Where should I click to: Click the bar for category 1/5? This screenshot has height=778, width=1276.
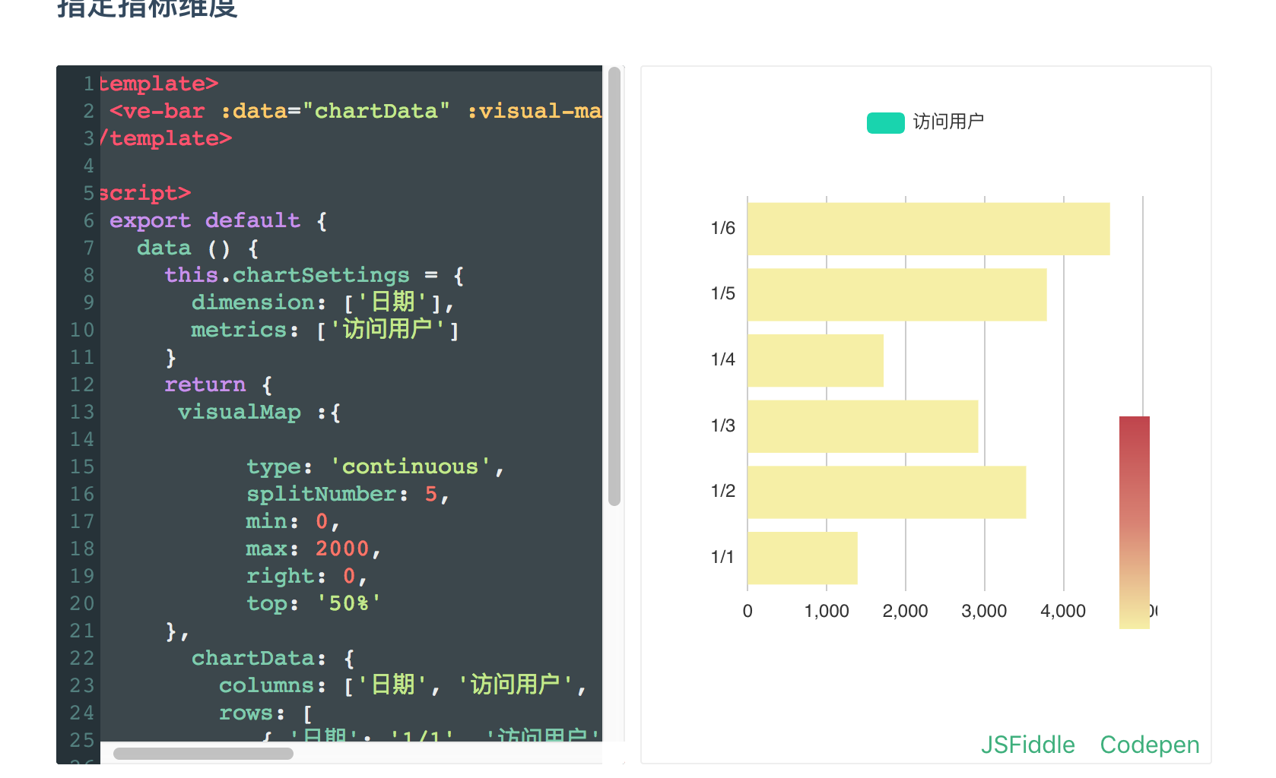[897, 294]
